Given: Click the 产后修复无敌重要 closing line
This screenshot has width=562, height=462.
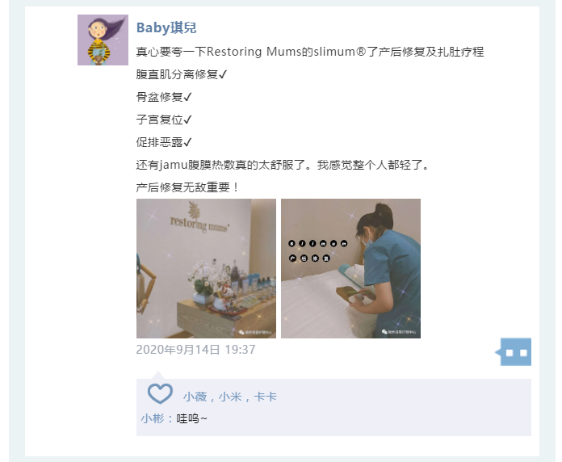Looking at the screenshot, I should 187,187.
